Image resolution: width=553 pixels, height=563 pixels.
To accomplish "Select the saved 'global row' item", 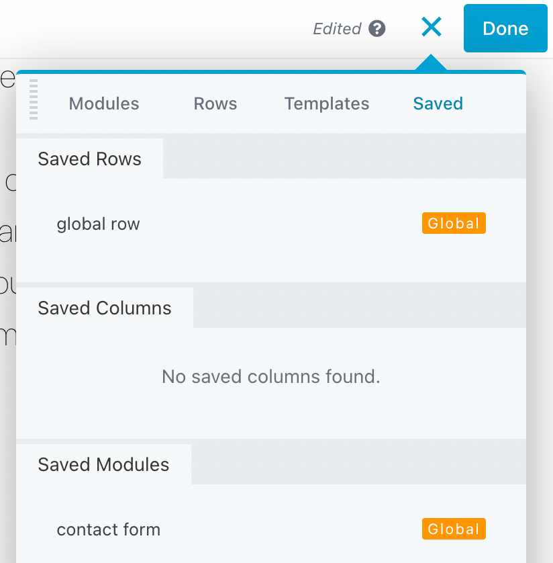I will (99, 224).
